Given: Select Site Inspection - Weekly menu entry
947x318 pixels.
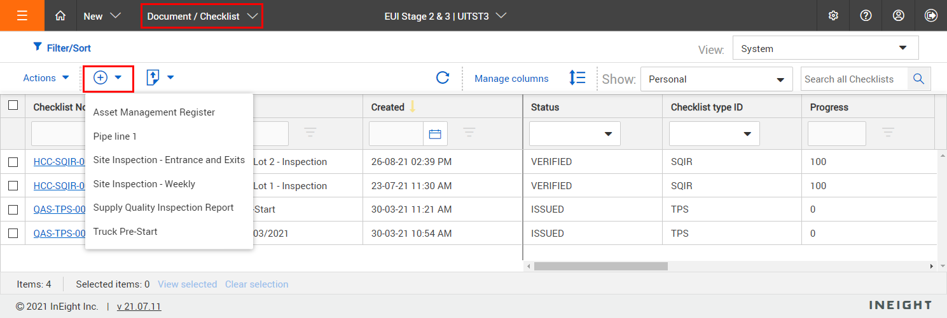Looking at the screenshot, I should pos(144,184).
